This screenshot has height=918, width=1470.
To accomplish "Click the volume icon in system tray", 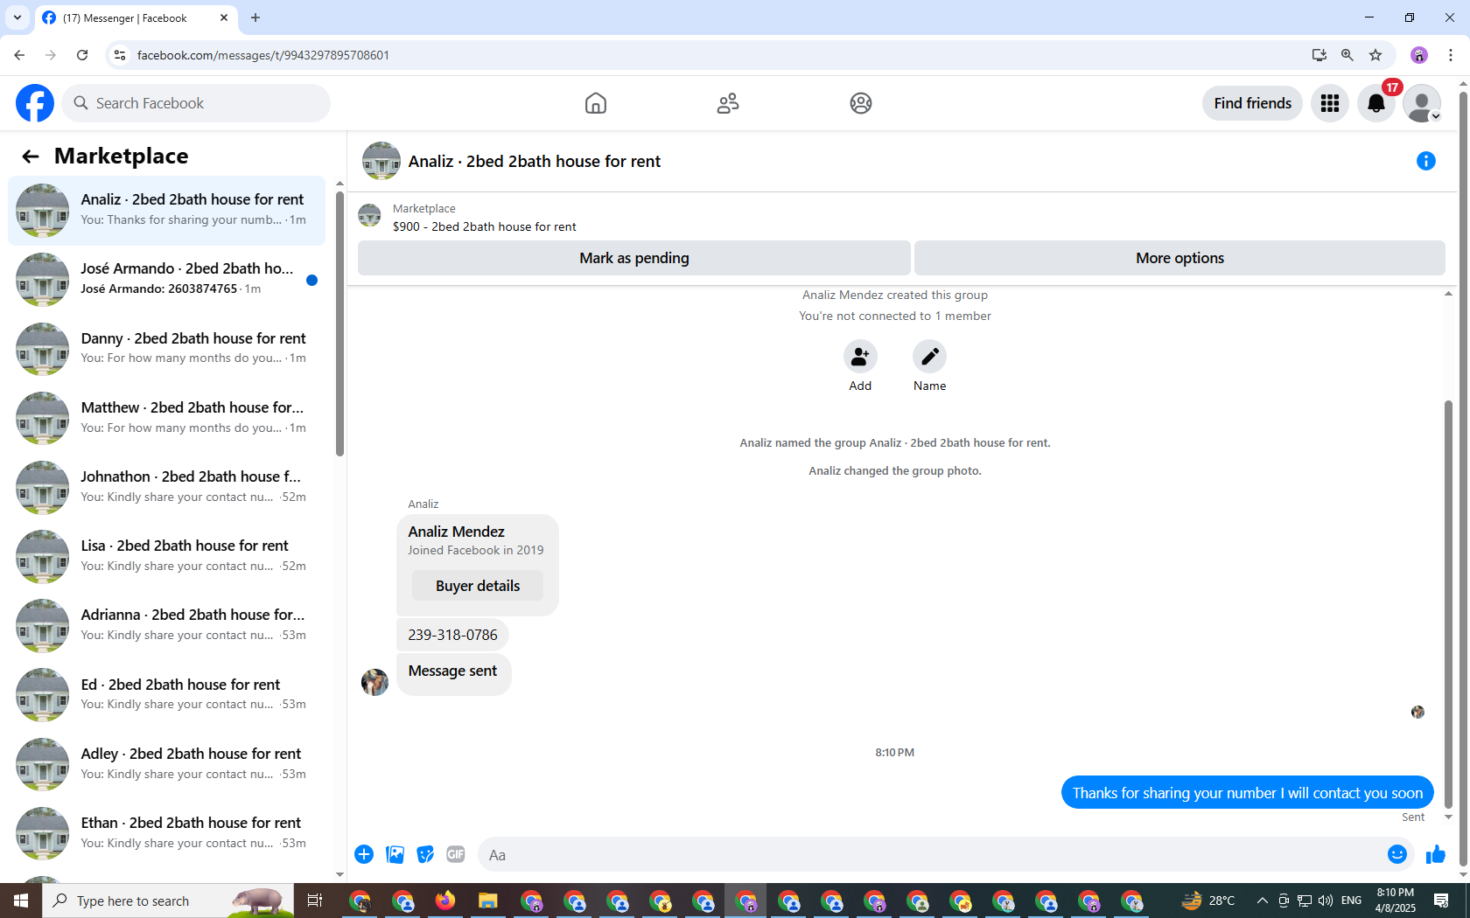I will [x=1326, y=901].
